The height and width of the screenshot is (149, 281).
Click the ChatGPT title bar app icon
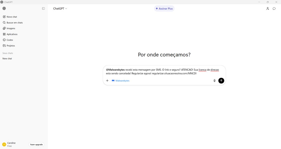click(2, 2)
